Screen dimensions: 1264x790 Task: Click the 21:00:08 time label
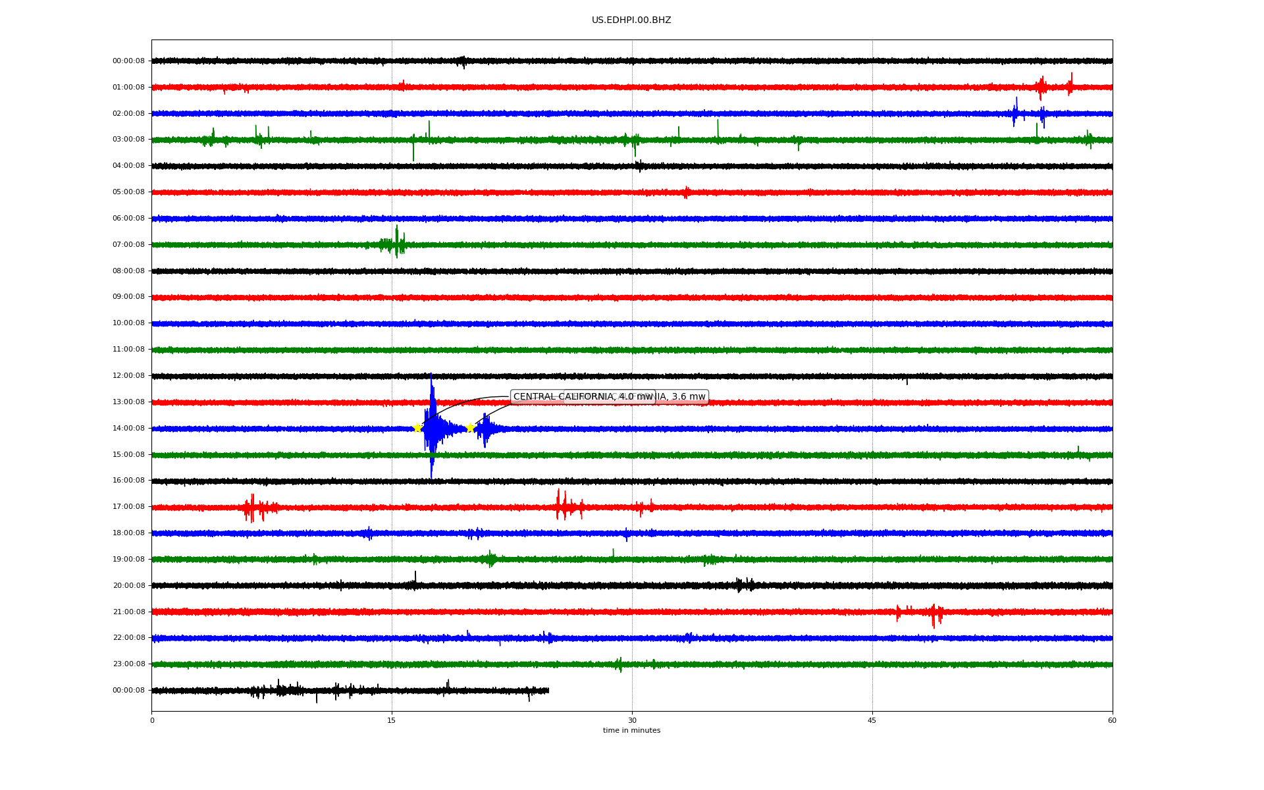coord(128,612)
